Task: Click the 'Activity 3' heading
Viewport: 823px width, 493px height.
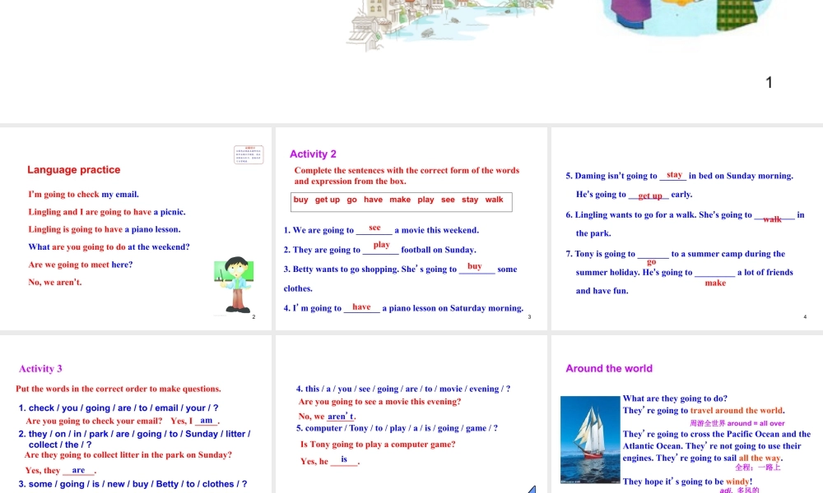Action: 40,369
